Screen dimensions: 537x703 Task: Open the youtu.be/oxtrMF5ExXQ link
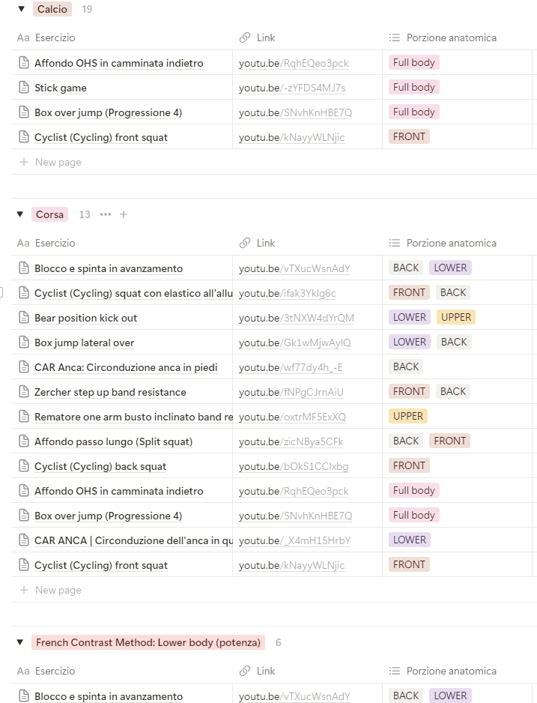click(292, 417)
